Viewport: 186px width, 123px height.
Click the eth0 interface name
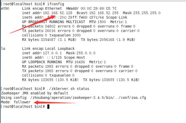point(5,8)
